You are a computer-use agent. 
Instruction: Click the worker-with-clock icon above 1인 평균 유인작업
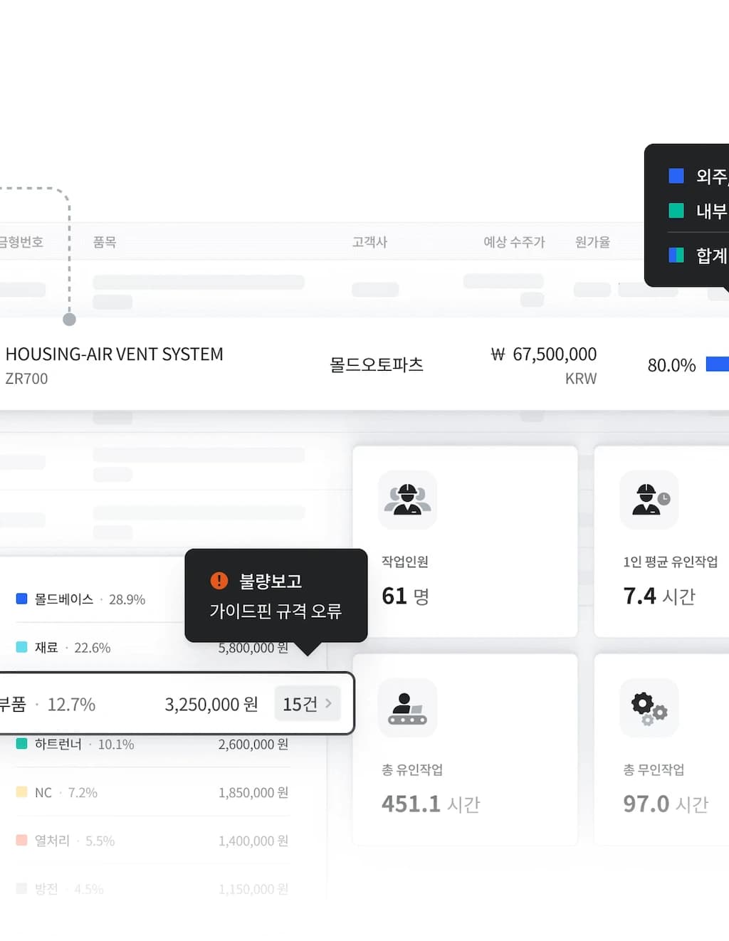(x=649, y=500)
